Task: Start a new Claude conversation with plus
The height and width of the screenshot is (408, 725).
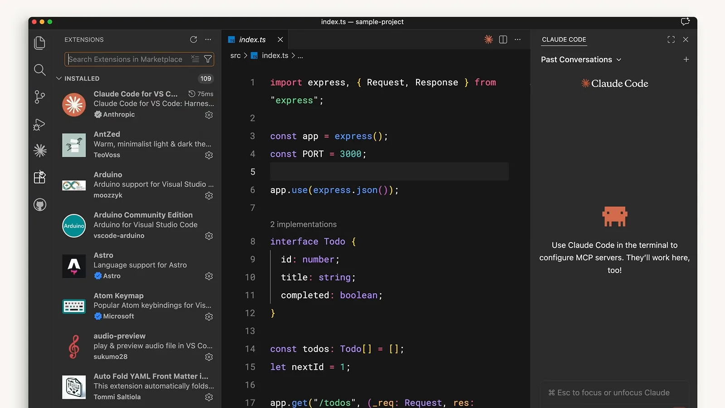Action: coord(686,59)
